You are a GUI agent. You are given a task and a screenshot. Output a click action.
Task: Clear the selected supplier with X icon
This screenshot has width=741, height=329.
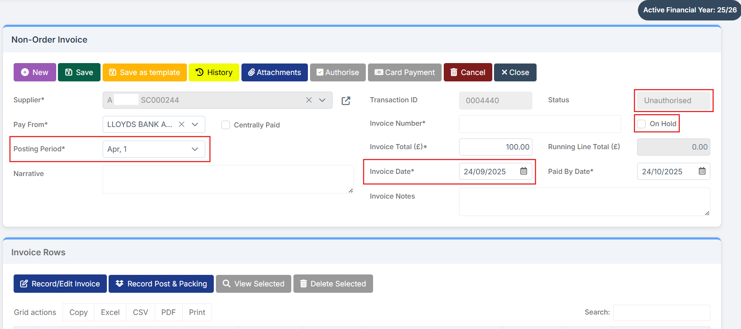coord(309,100)
